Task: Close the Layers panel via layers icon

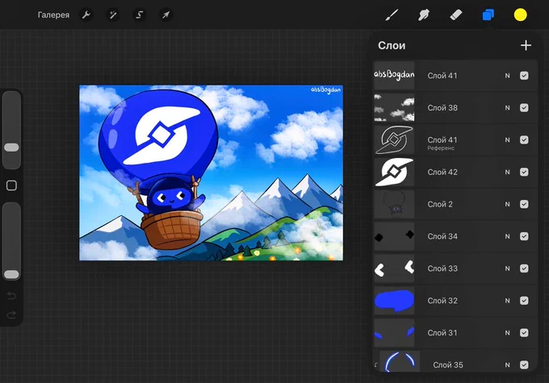Action: 488,15
